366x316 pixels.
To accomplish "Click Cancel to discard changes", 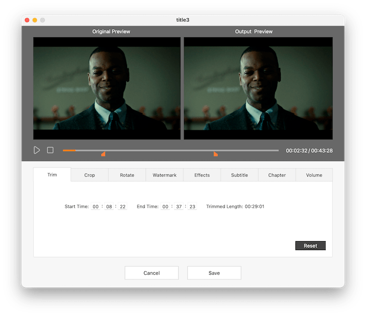I will pos(152,273).
